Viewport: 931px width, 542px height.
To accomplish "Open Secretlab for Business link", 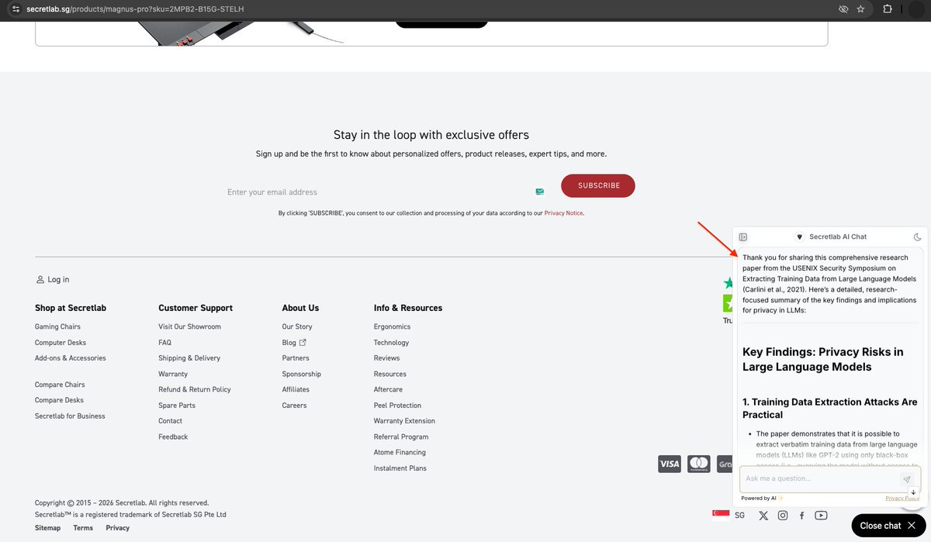I will tap(70, 416).
